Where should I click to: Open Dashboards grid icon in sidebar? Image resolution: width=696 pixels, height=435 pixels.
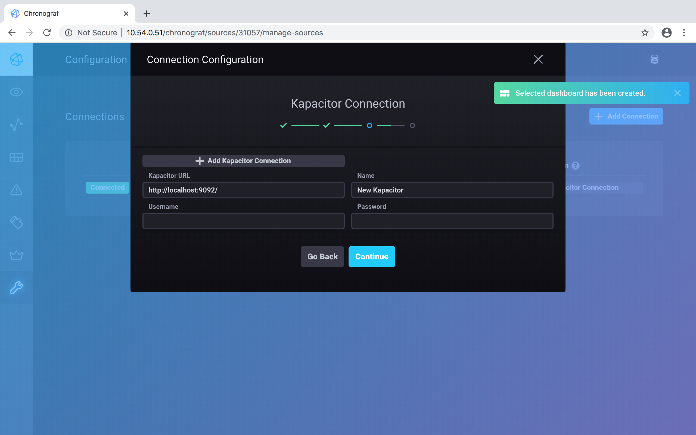pyautogui.click(x=16, y=157)
